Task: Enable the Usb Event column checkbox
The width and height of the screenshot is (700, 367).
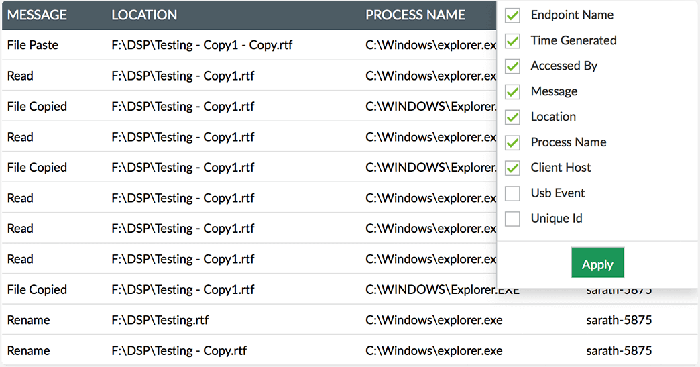Action: pos(512,194)
